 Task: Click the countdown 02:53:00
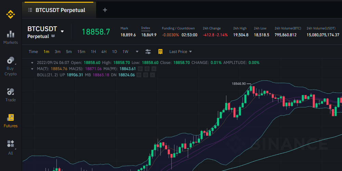[189, 35]
